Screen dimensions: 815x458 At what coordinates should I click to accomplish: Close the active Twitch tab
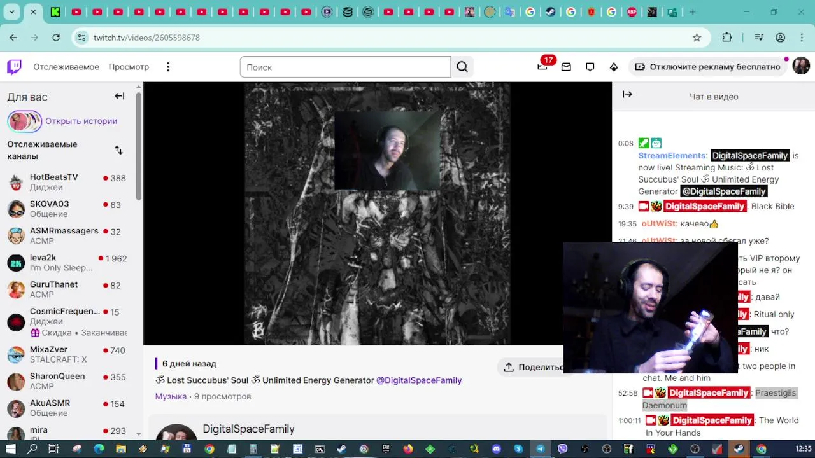pos(33,11)
